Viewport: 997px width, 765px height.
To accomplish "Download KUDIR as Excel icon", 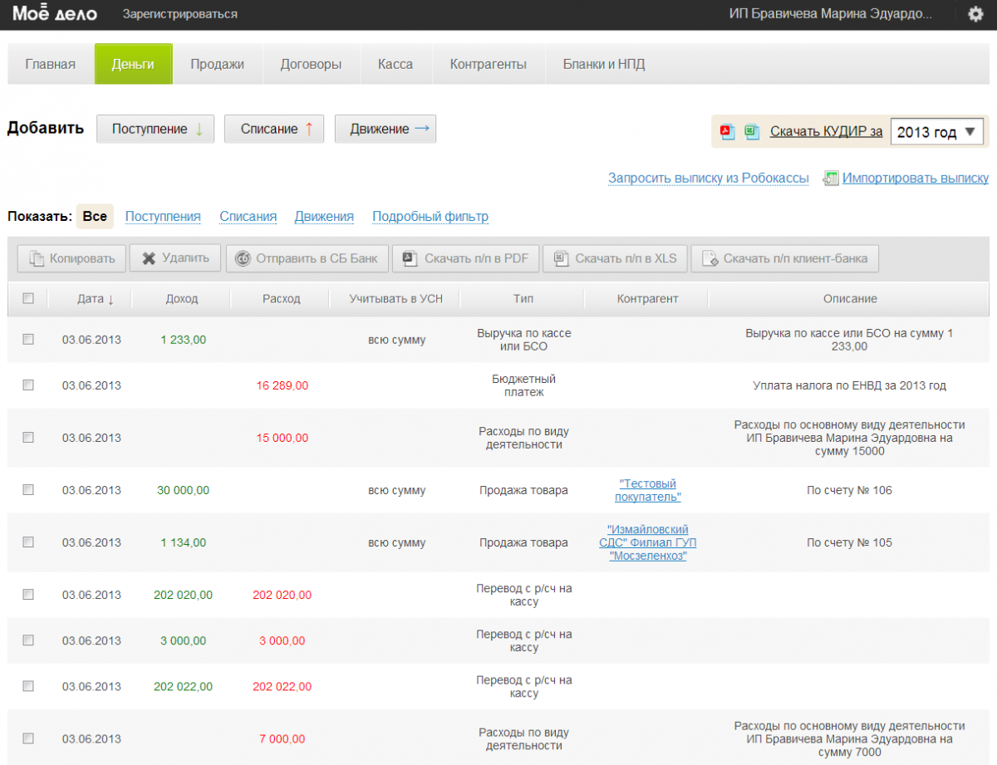I will (x=752, y=131).
